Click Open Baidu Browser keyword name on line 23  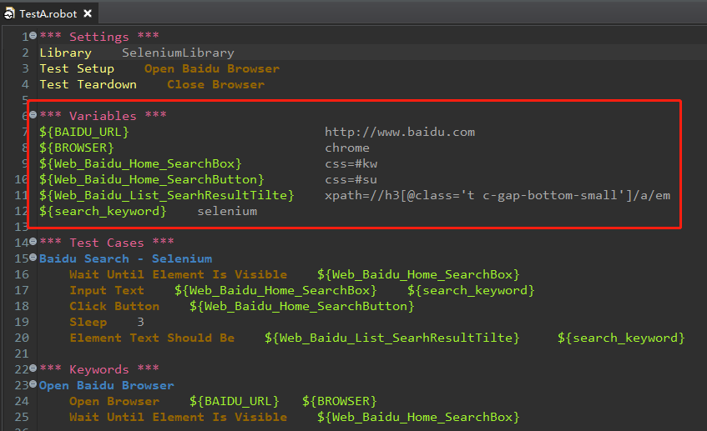107,385
